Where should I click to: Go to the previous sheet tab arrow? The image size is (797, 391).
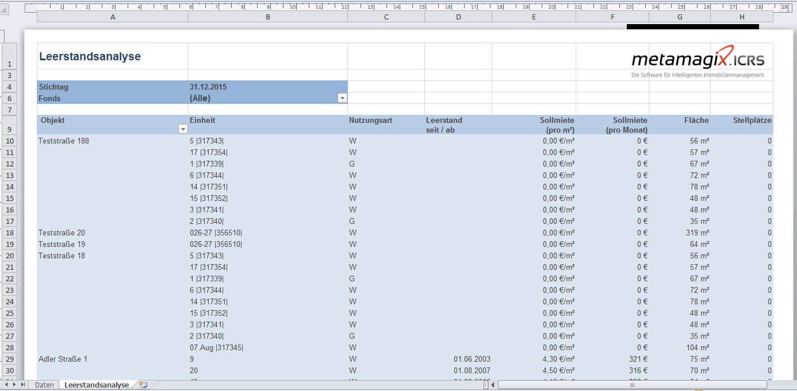click(x=7, y=385)
